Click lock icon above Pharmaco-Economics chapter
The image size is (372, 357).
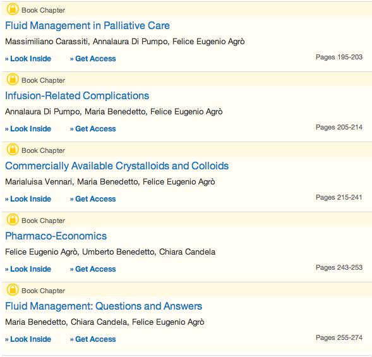pyautogui.click(x=13, y=219)
